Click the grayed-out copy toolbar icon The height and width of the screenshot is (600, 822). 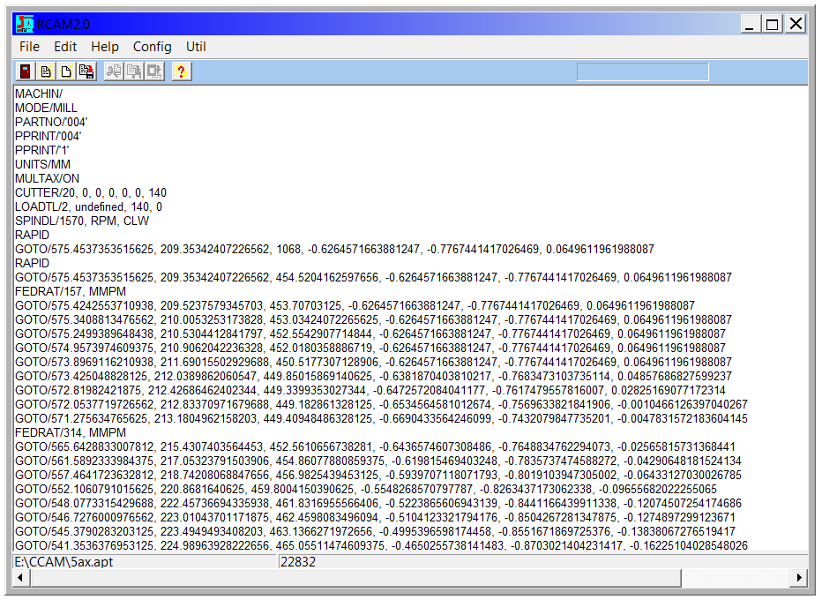click(134, 72)
